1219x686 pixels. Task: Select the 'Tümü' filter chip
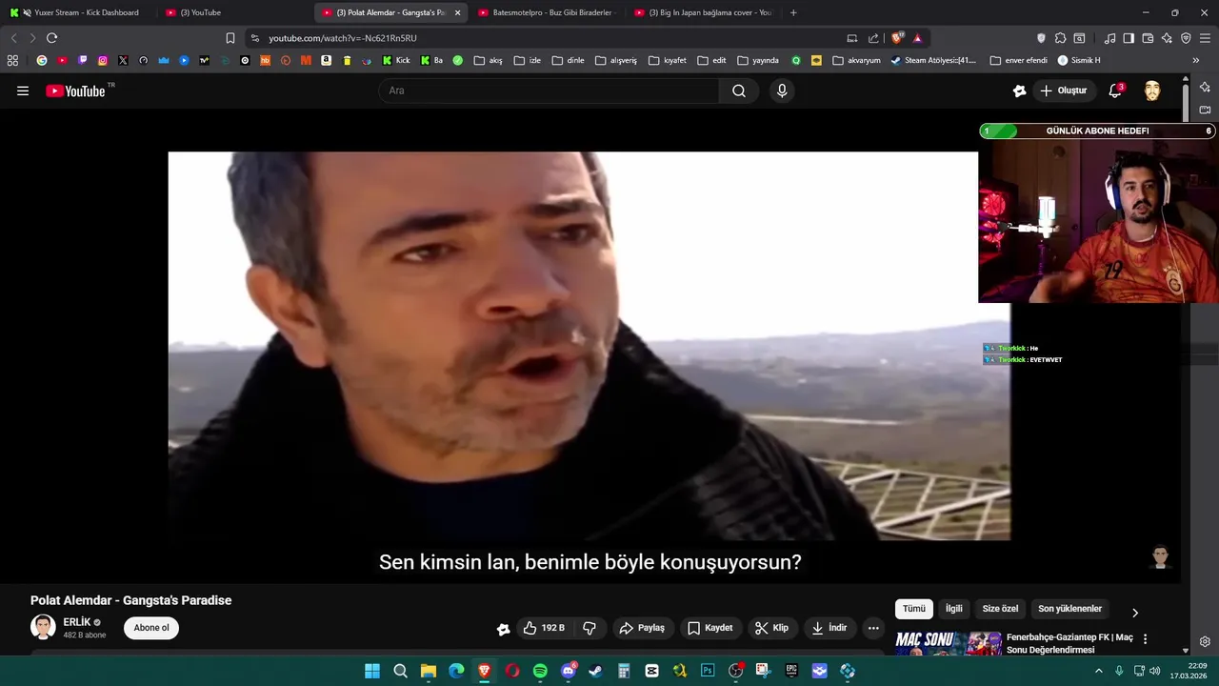[913, 609]
